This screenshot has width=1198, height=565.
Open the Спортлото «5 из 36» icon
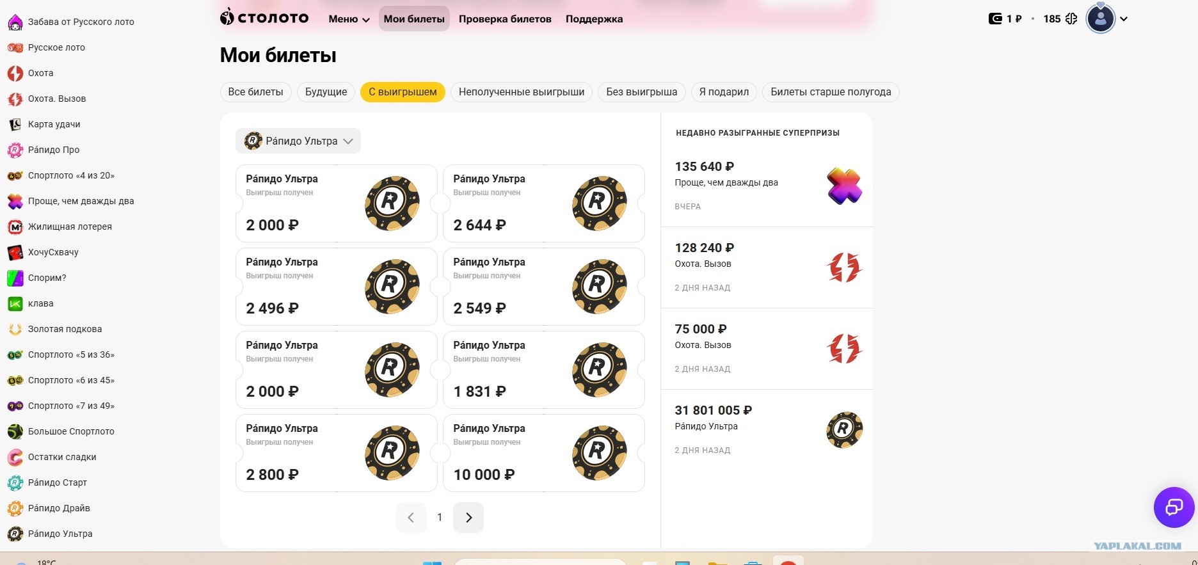[x=15, y=354]
